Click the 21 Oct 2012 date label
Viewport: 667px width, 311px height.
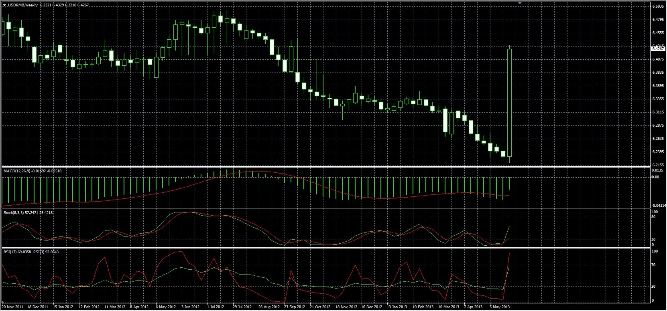[320, 307]
